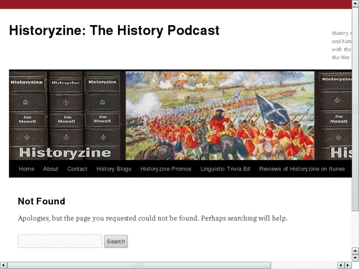Open the Home menu item
The width and height of the screenshot is (359, 269).
tap(26, 169)
